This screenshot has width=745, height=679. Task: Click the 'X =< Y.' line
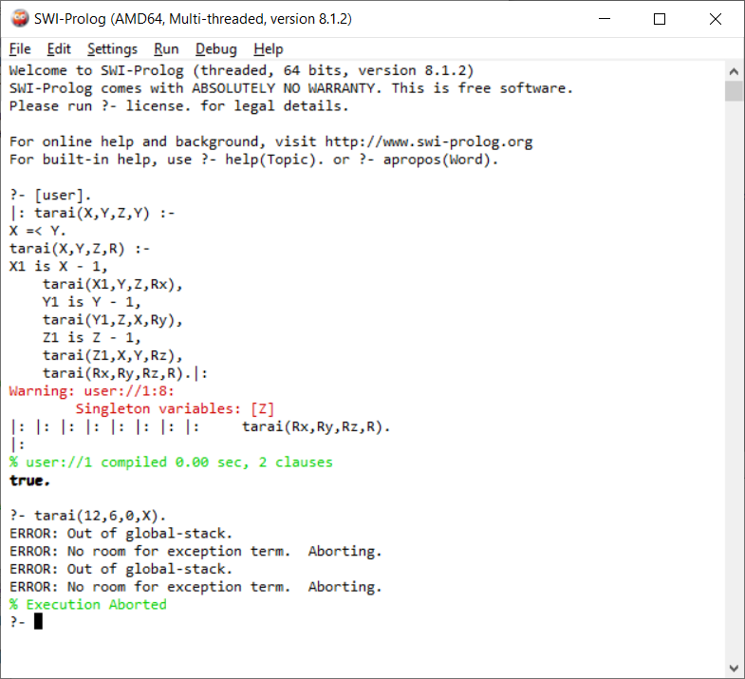click(38, 231)
